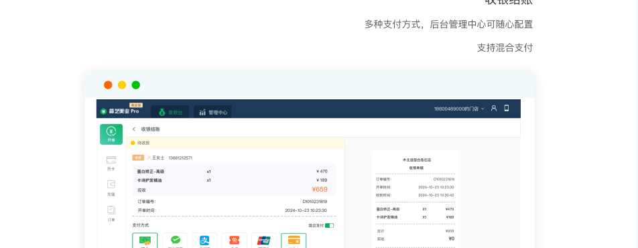
Task: Click the ¥ 470 item price
Action: [322, 172]
